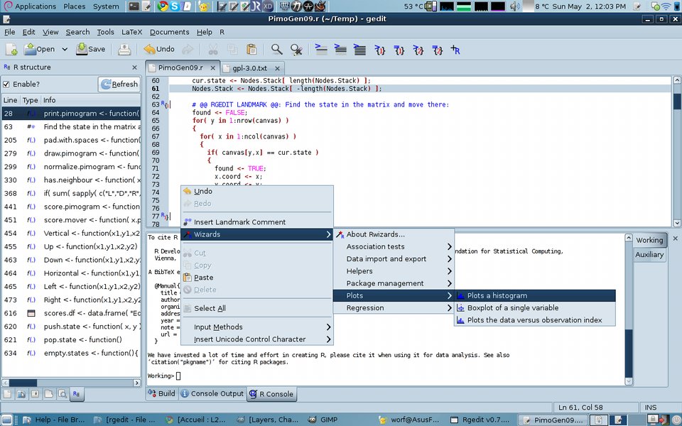Click the New document toolbar icon
Screen dimensions: 682x426
[11, 49]
